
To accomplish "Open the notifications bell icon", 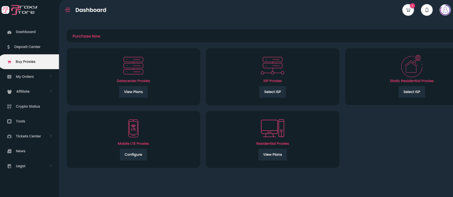I will pos(426,10).
